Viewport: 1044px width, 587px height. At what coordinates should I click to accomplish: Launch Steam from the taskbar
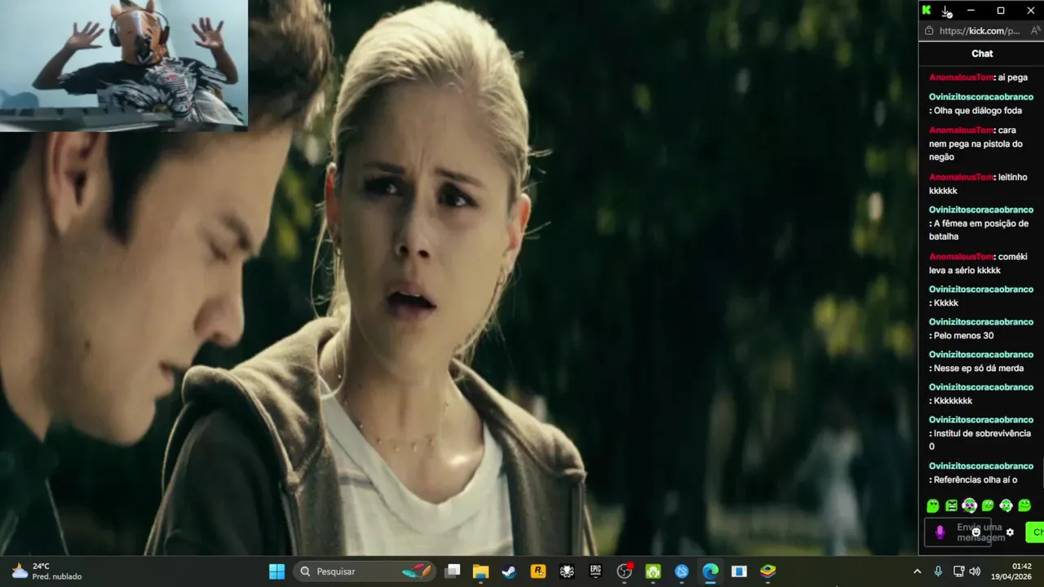click(x=508, y=572)
